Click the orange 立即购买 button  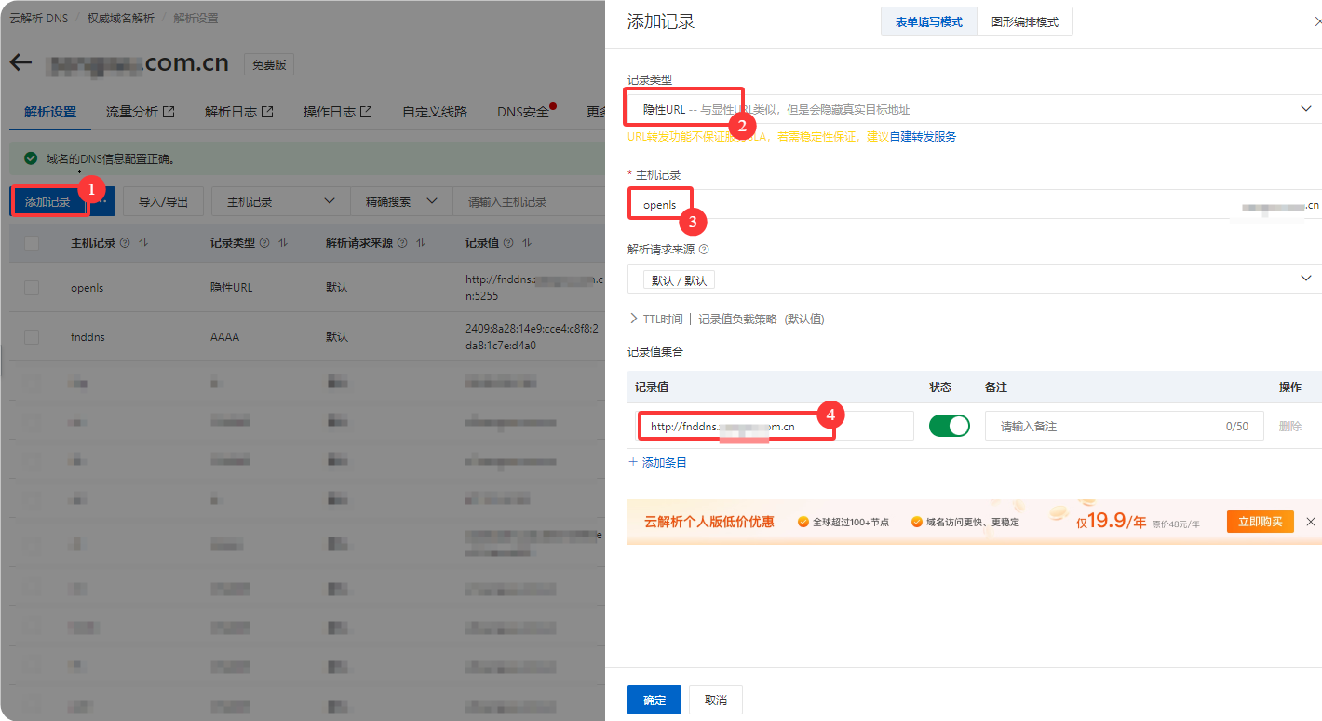(x=1260, y=522)
